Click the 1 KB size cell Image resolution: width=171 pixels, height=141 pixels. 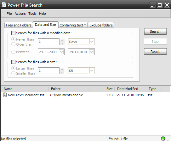pos(109,95)
